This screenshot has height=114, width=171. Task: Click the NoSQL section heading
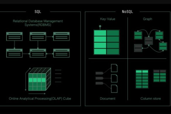pyautogui.click(x=127, y=12)
